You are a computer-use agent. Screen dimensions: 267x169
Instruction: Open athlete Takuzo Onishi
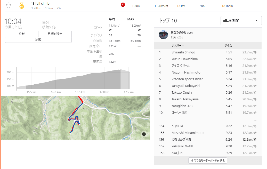pyautogui.click(x=182, y=93)
